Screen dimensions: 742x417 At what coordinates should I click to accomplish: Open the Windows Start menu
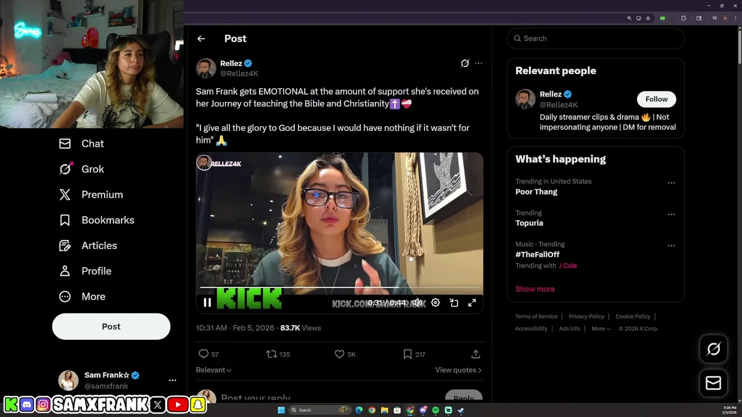(281, 410)
